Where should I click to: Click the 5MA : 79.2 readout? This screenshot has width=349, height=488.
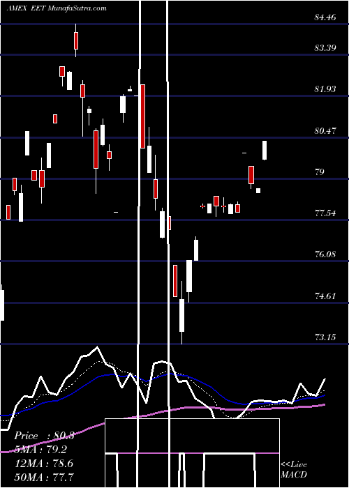click(x=40, y=450)
